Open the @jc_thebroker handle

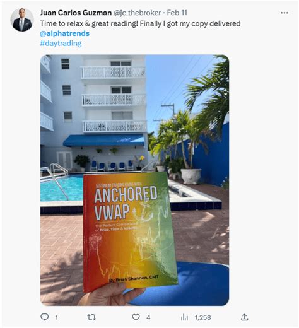click(138, 13)
